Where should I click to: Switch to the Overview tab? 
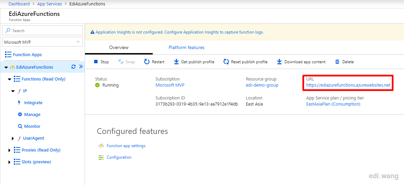click(119, 48)
